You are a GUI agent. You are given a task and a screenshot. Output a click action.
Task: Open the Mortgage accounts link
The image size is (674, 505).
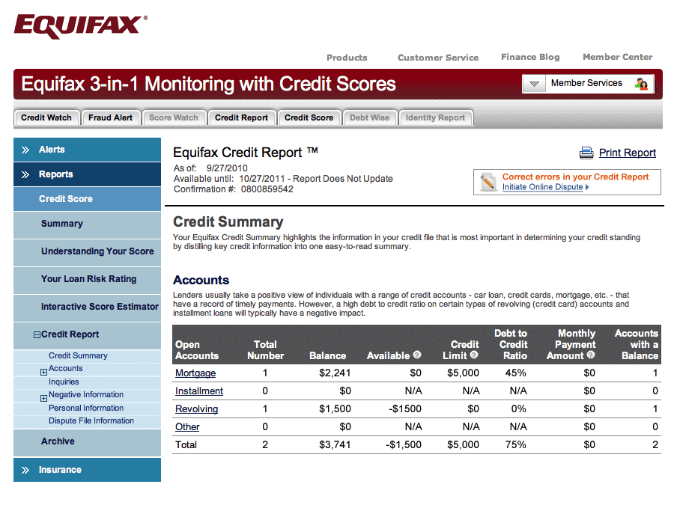[195, 373]
